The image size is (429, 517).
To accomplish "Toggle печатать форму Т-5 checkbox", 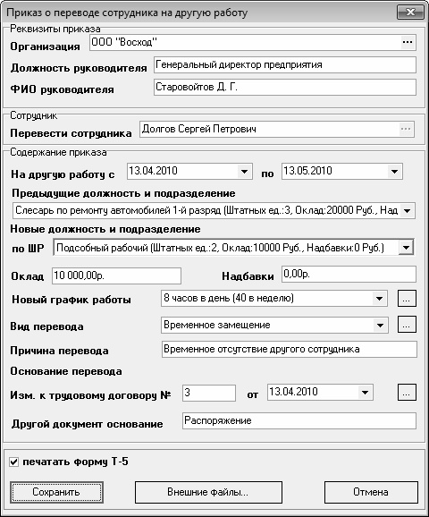I will click(13, 462).
